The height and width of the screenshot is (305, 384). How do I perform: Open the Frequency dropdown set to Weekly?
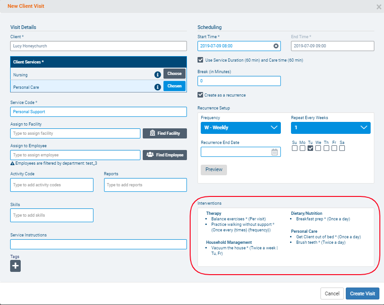(240, 127)
